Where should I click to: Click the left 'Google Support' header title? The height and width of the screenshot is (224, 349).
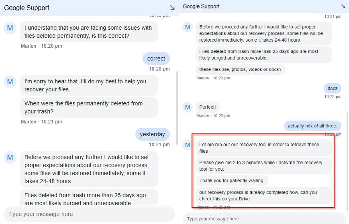(x=27, y=8)
